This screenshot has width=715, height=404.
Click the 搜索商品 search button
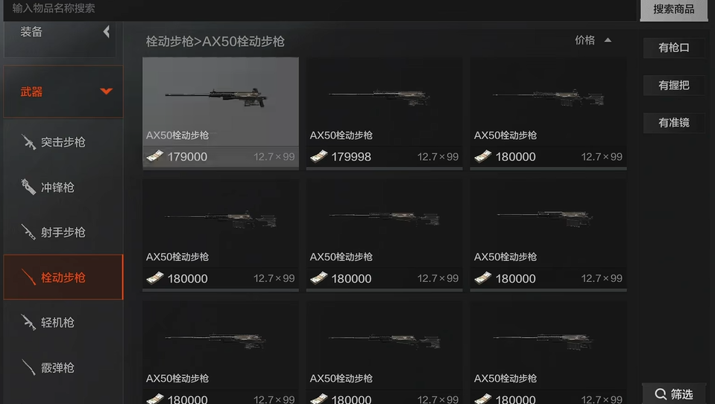pos(674,10)
